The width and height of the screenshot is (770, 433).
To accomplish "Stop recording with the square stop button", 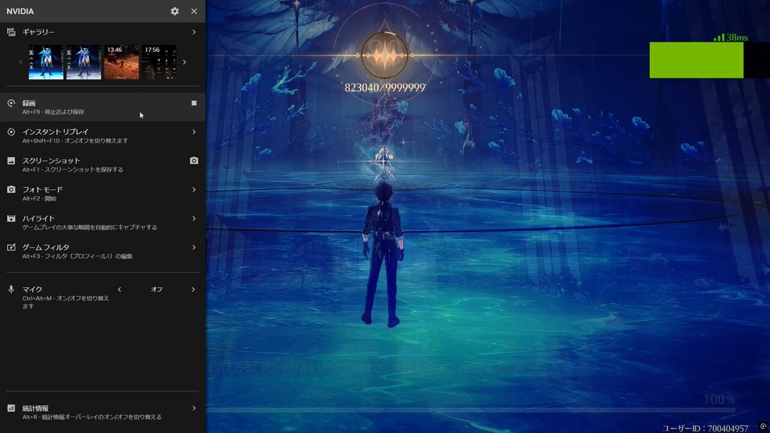I will (194, 103).
